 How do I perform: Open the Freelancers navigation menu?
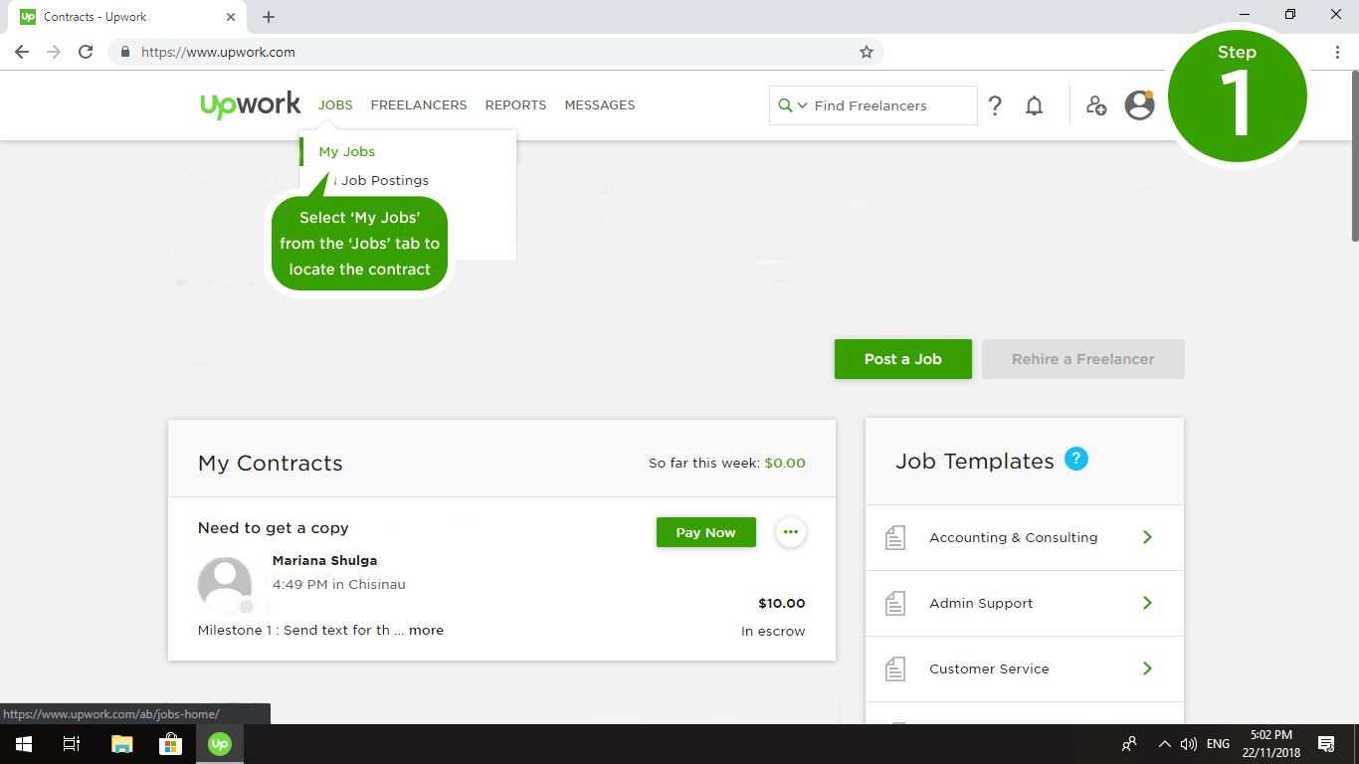point(418,104)
